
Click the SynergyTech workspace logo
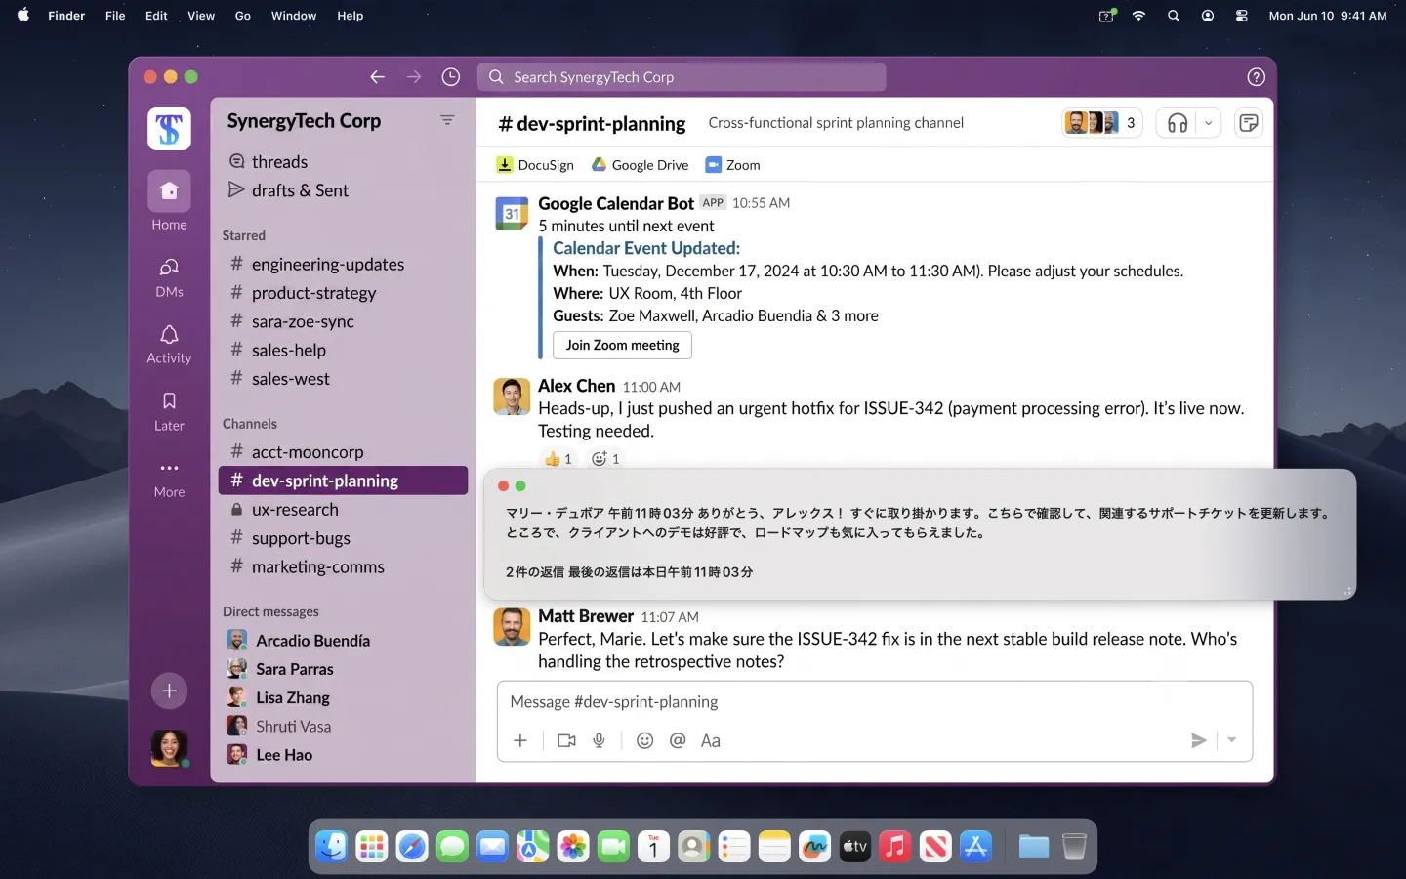(169, 129)
